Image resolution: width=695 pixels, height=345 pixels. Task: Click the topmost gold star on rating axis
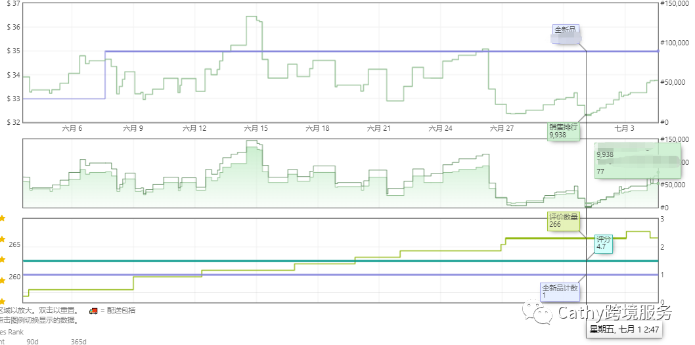point(2,218)
